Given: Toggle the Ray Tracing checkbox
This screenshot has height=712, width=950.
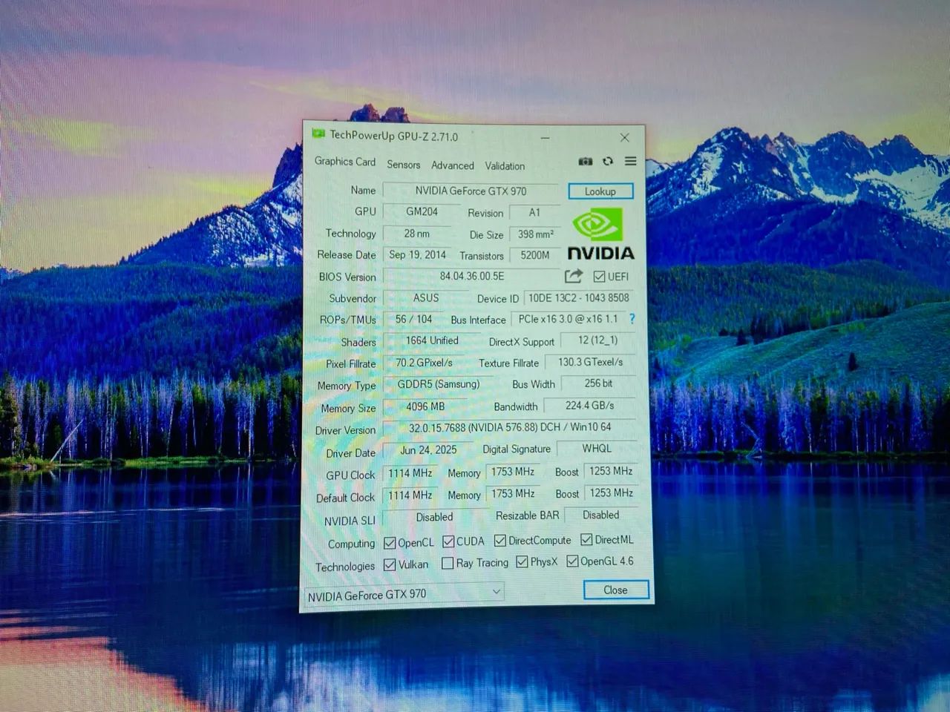Looking at the screenshot, I should point(448,563).
